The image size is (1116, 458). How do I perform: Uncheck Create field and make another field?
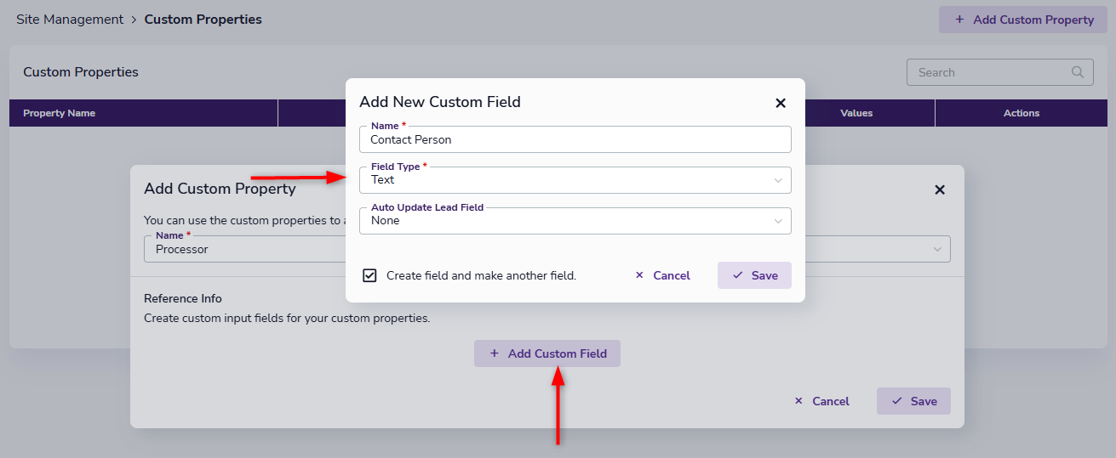click(369, 275)
